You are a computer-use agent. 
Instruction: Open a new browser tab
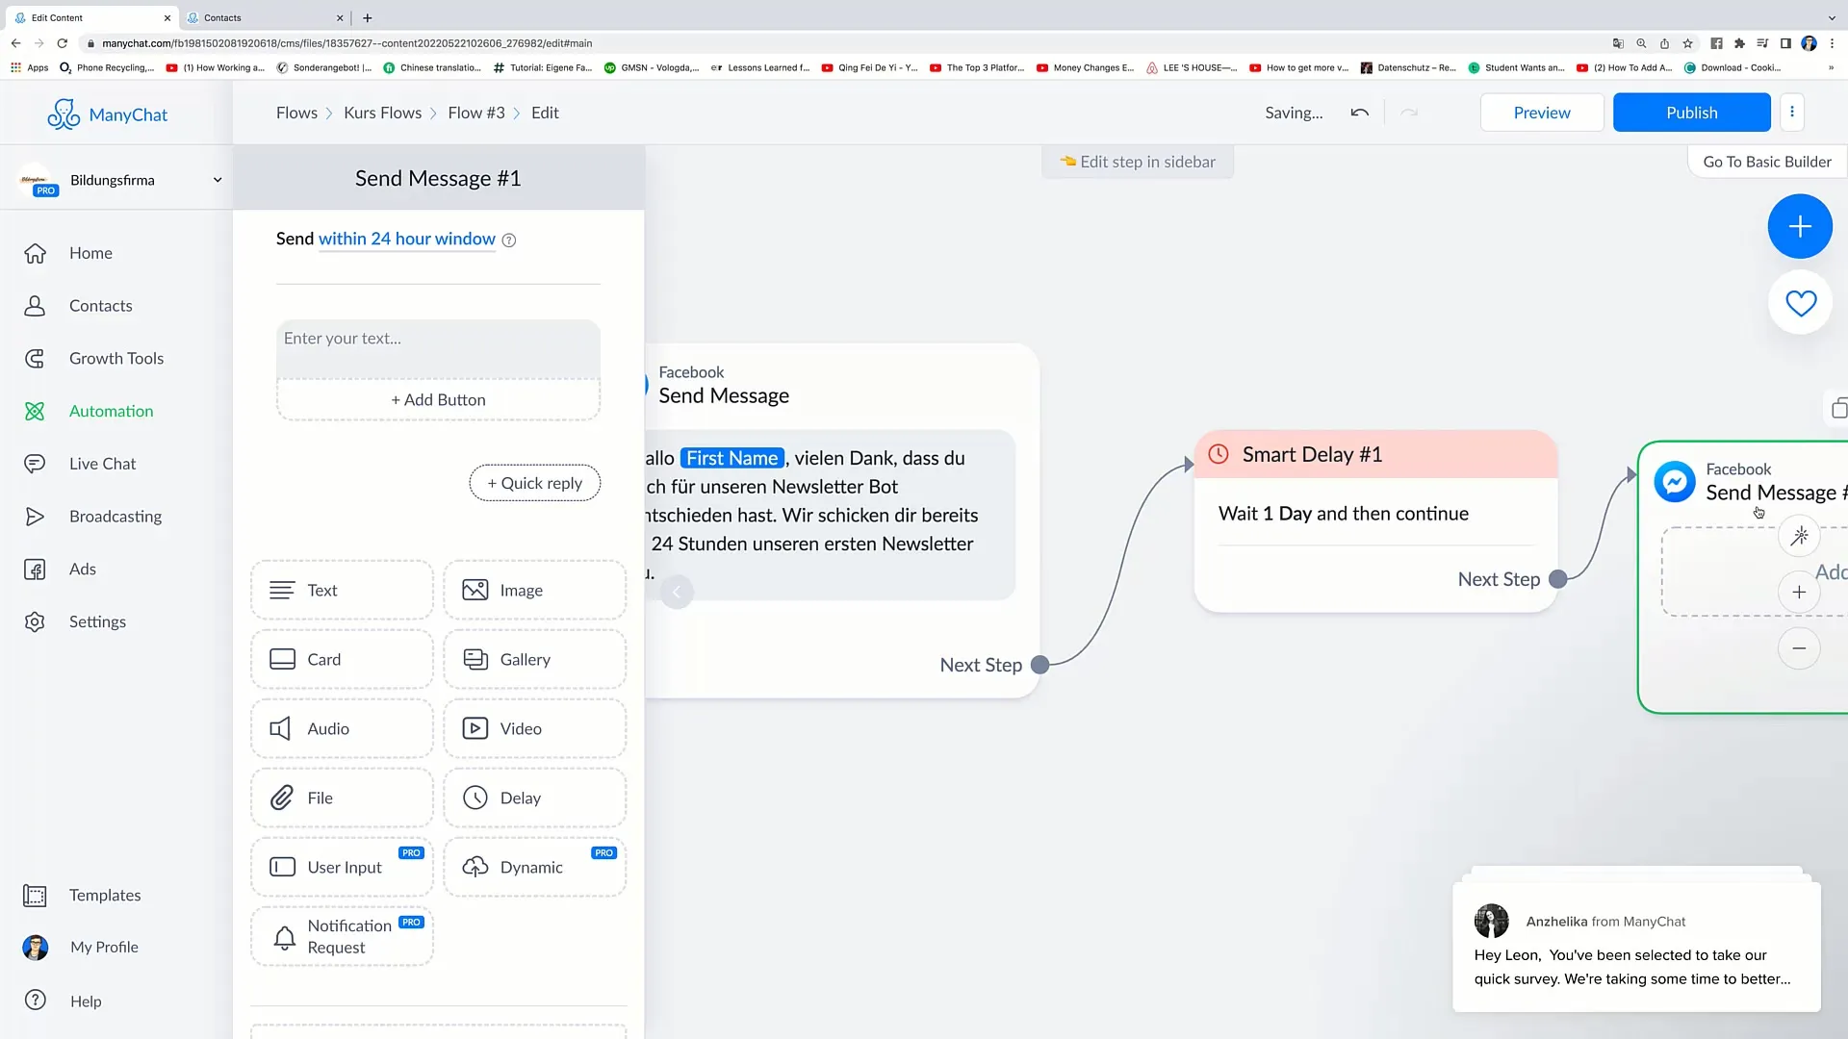pos(368,17)
